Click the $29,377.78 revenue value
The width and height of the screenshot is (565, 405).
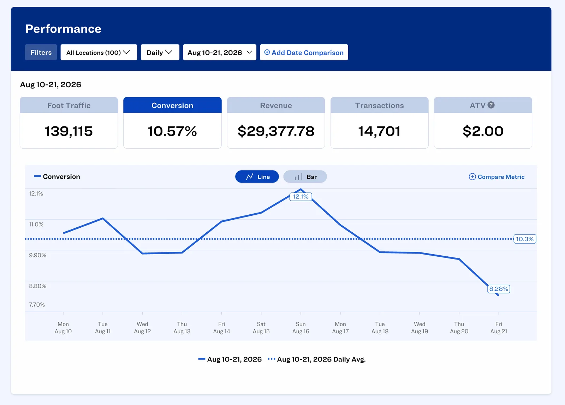[x=276, y=131]
